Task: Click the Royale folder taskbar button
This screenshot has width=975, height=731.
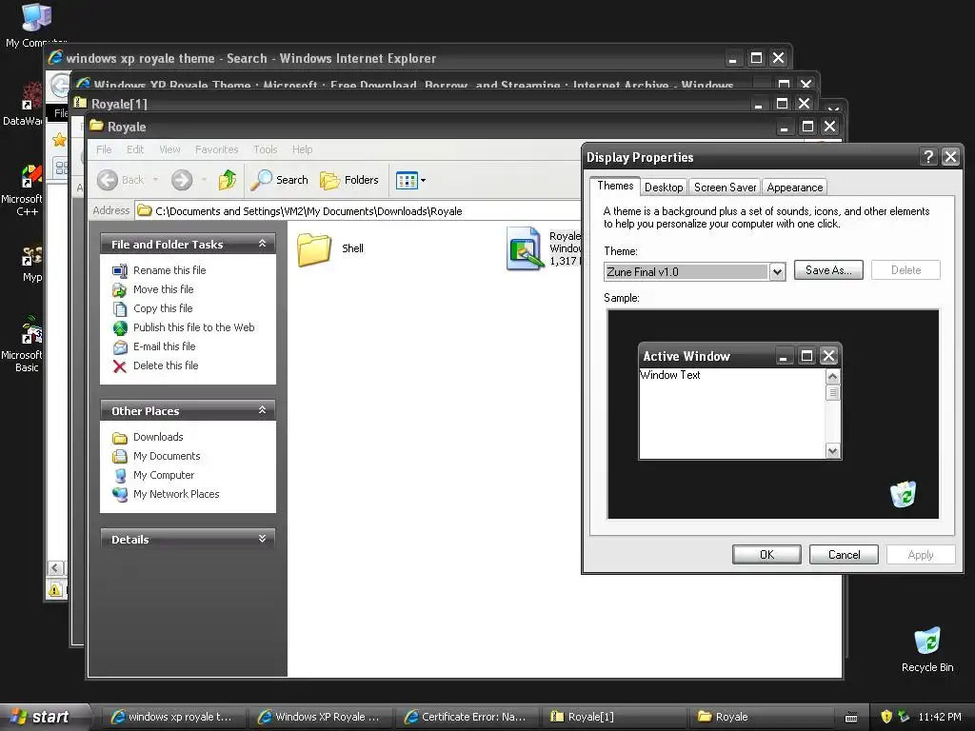Action: pyautogui.click(x=759, y=717)
